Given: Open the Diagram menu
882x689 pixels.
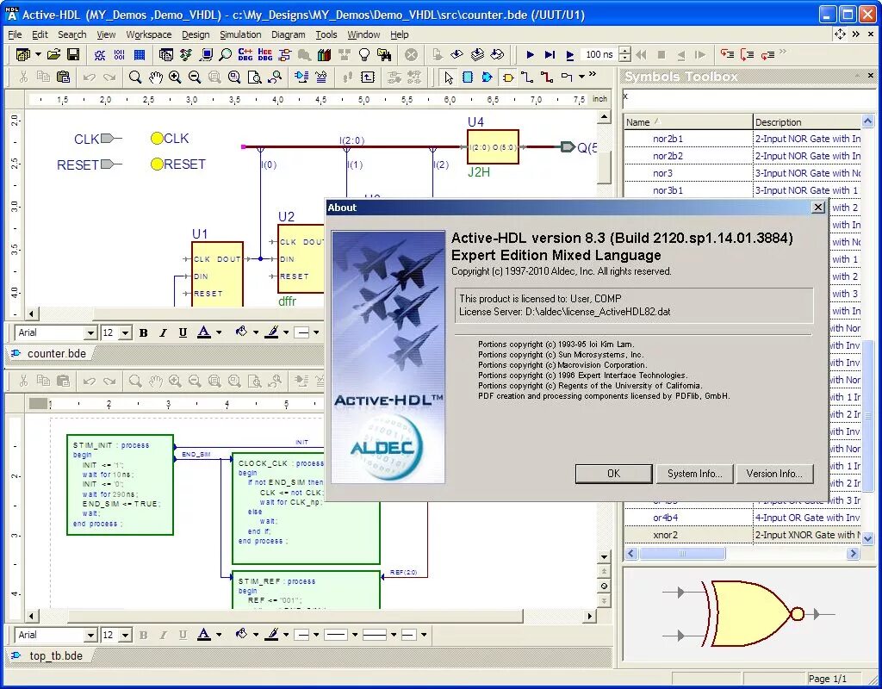Looking at the screenshot, I should (x=288, y=34).
